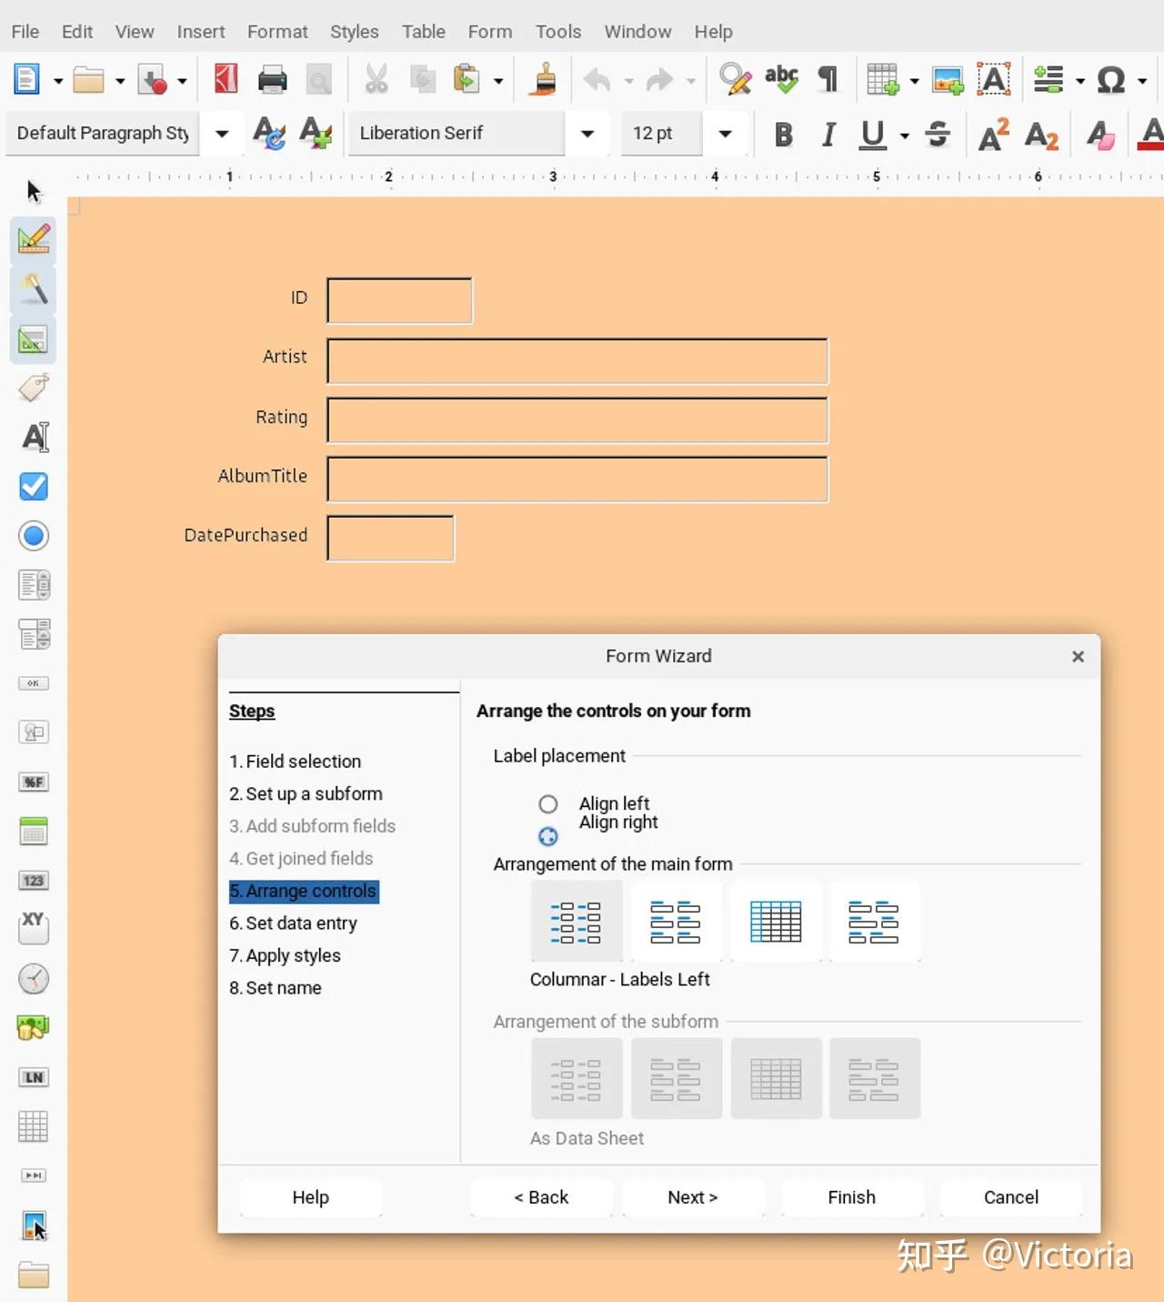The height and width of the screenshot is (1302, 1164).
Task: Insert an Option Button control
Action: click(x=33, y=535)
